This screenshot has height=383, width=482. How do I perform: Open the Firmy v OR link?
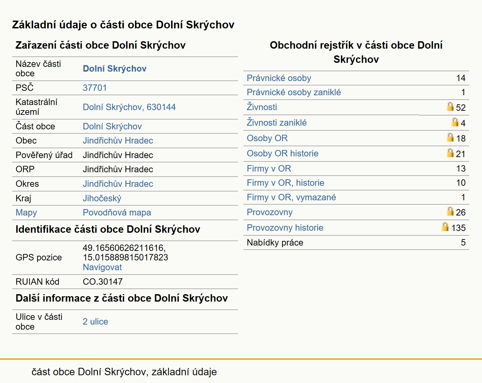pos(269,169)
